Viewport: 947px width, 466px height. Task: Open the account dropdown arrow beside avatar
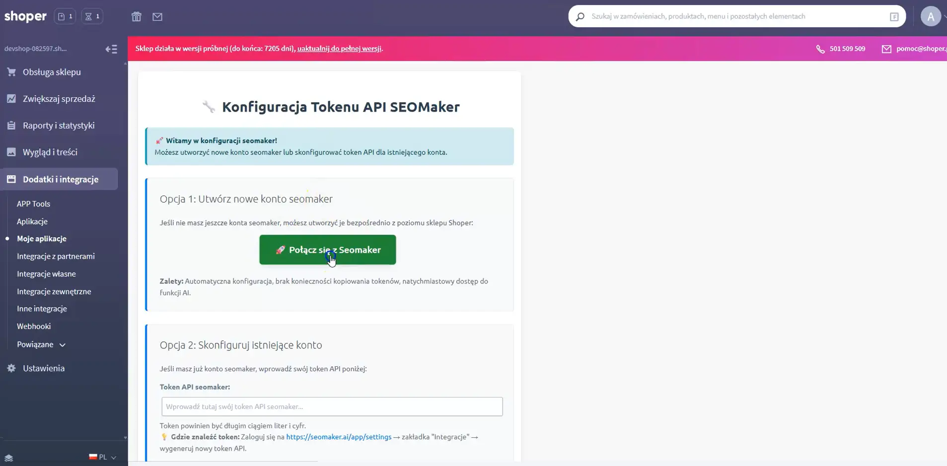(945, 17)
